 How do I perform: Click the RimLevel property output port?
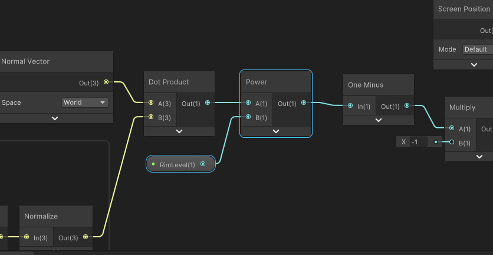coord(203,164)
